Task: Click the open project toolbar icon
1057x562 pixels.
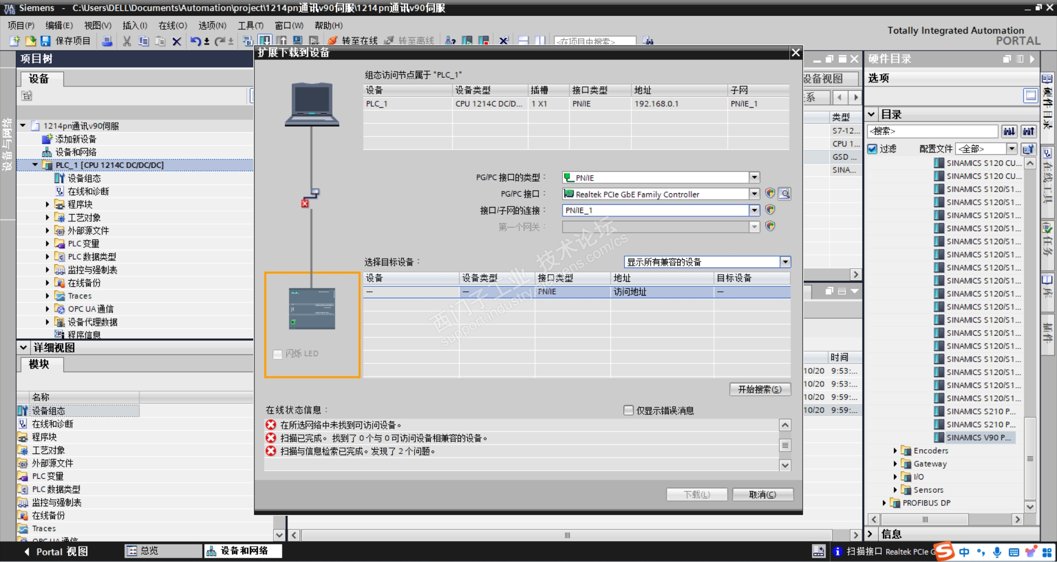Action: pyautogui.click(x=30, y=41)
